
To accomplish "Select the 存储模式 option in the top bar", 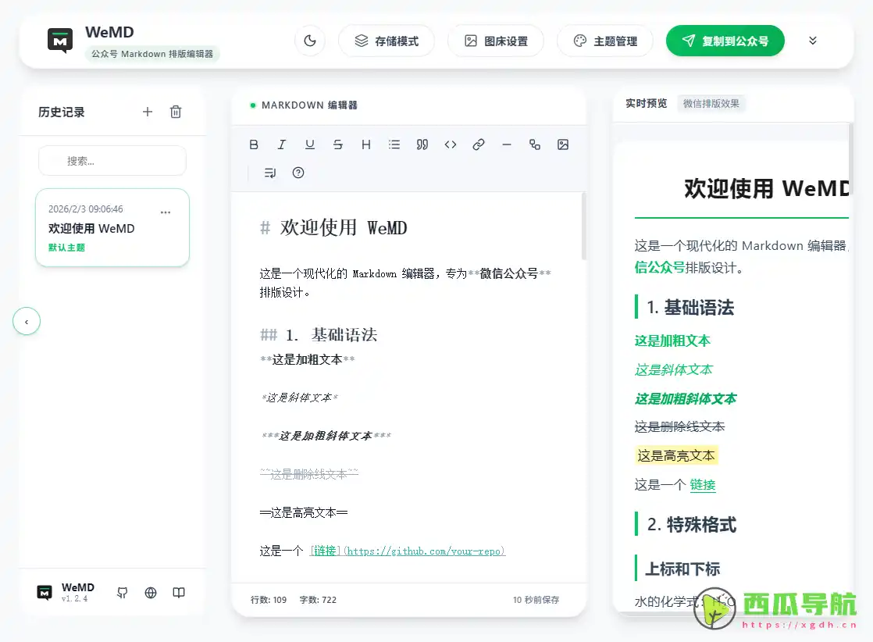I will tap(387, 40).
